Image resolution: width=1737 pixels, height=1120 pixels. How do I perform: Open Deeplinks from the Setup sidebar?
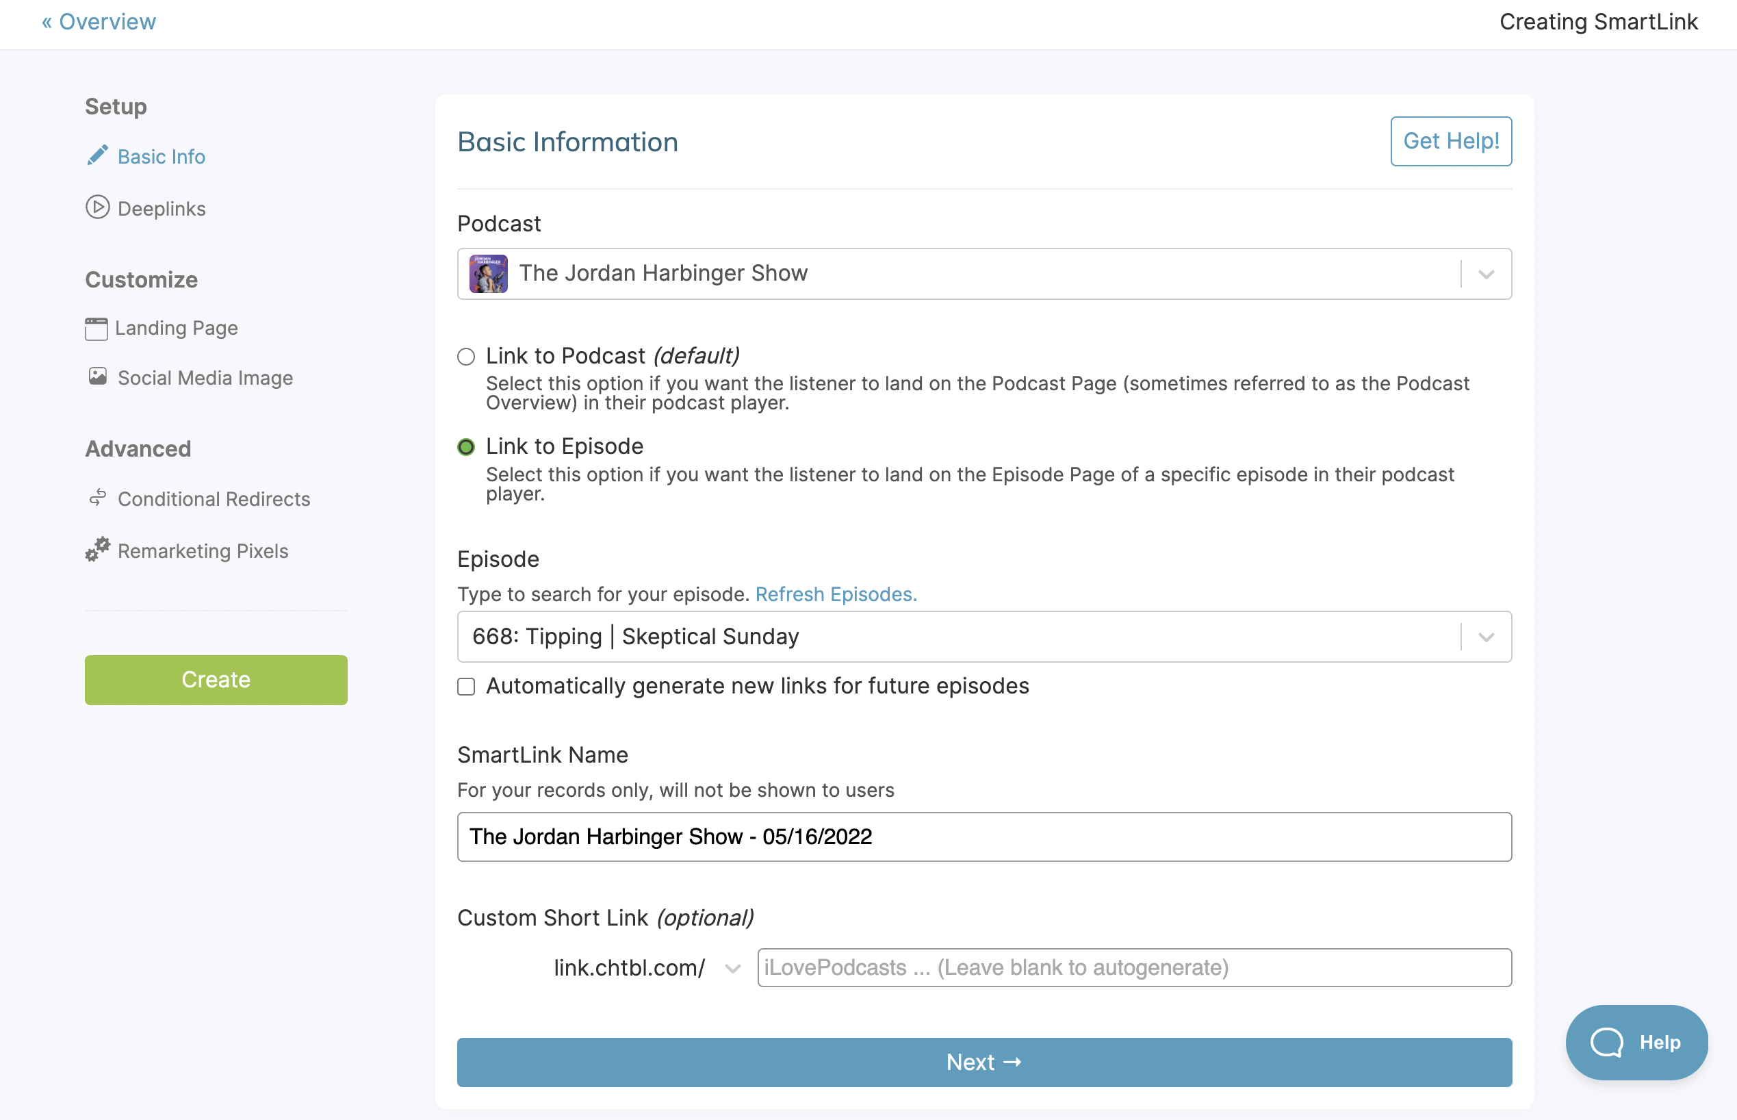162,209
